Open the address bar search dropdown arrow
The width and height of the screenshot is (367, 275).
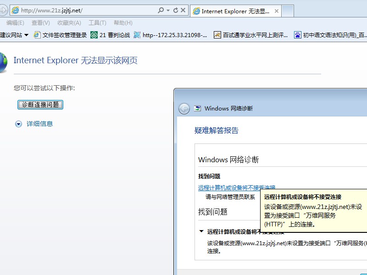point(168,10)
